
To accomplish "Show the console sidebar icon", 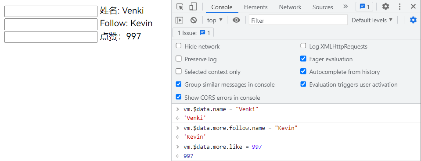I will tap(179, 20).
